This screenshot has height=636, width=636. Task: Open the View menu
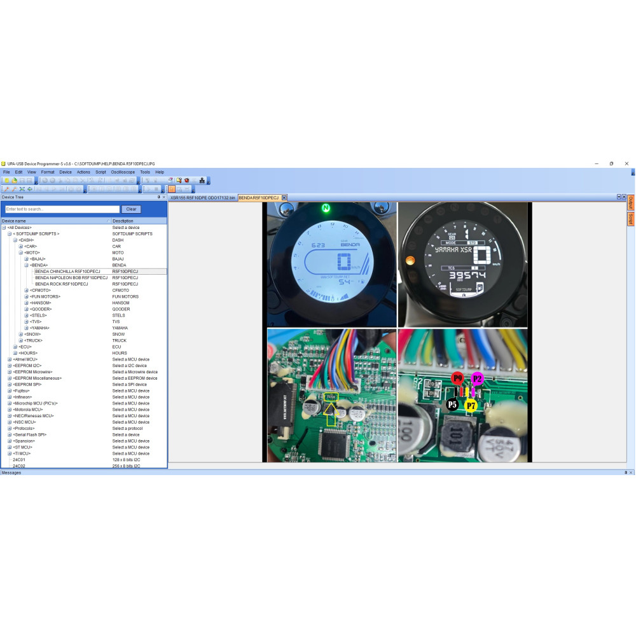32,172
